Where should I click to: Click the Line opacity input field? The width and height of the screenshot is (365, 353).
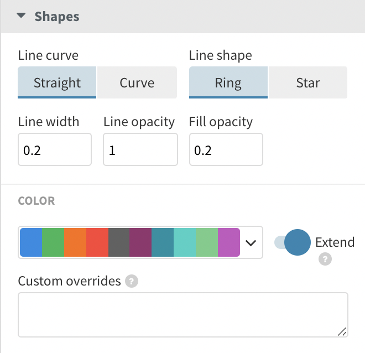pyautogui.click(x=140, y=149)
